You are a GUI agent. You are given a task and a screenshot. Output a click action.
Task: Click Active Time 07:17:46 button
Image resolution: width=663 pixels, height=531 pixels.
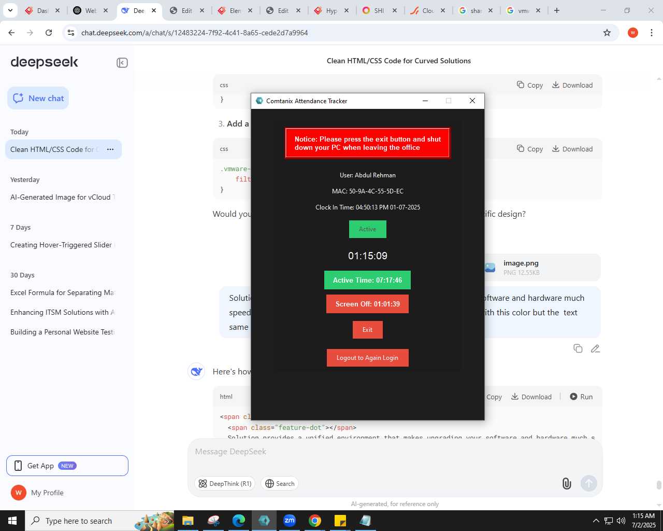367,280
